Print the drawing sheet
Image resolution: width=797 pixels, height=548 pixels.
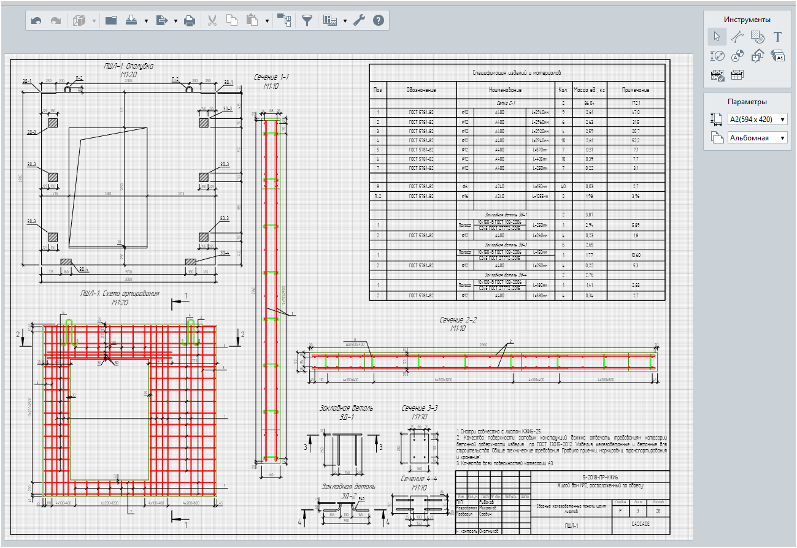[x=190, y=21]
